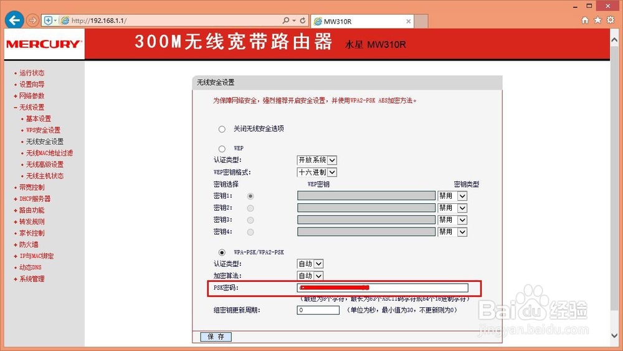
Task: Choose 密钥1 radio button
Action: click(250, 196)
